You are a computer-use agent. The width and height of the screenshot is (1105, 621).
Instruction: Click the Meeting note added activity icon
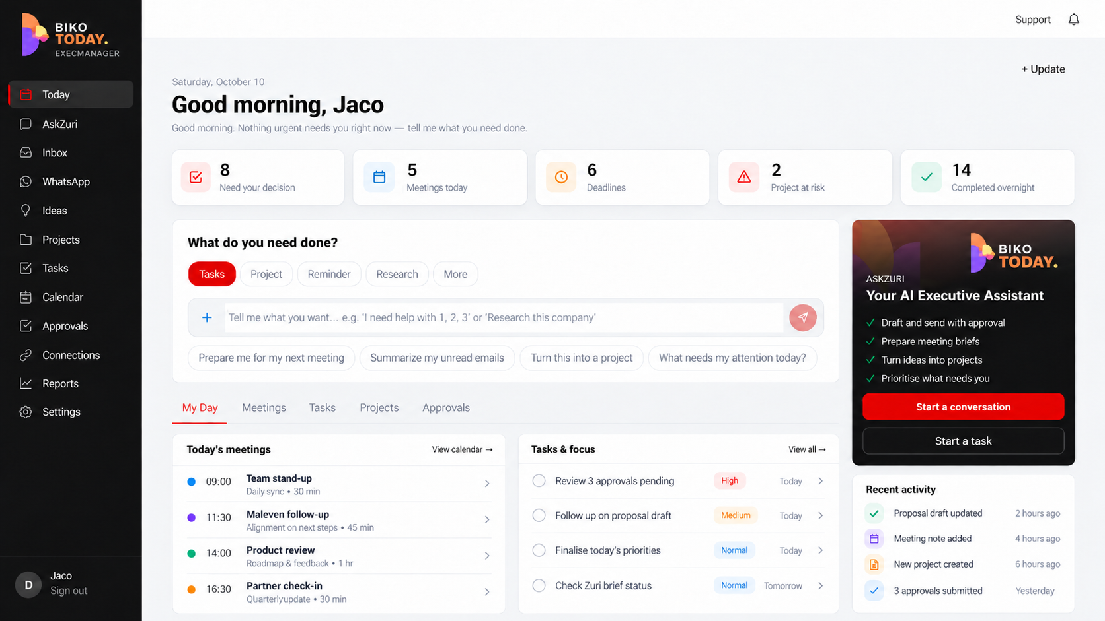tap(874, 539)
